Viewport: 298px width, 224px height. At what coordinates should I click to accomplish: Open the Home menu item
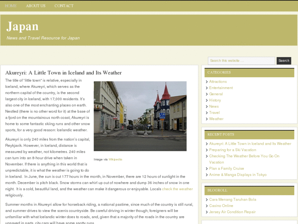pos(11,6)
